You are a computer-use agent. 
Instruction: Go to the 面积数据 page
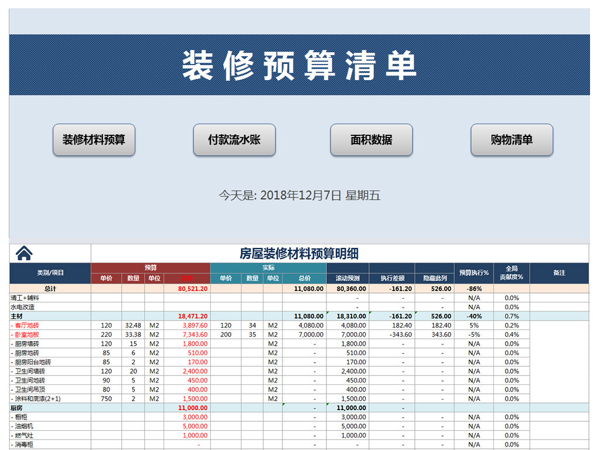[371, 140]
